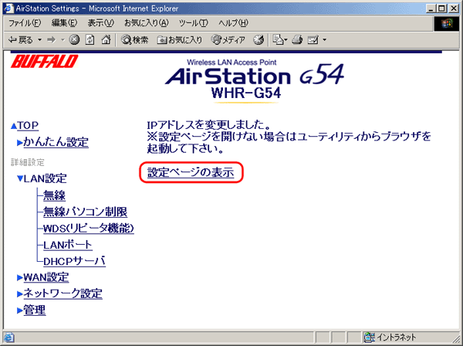Click the Back (戻る) toolbar button
The width and height of the screenshot is (463, 346).
click(x=20, y=40)
